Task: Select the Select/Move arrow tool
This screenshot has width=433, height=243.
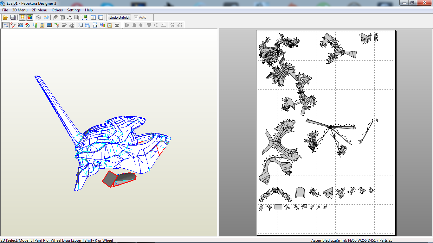Action: tap(6, 25)
